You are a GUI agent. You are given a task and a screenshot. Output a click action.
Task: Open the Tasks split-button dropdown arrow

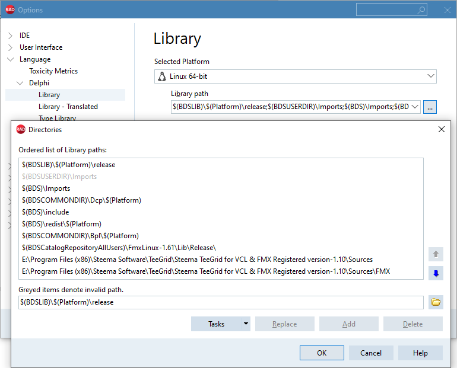tap(246, 324)
